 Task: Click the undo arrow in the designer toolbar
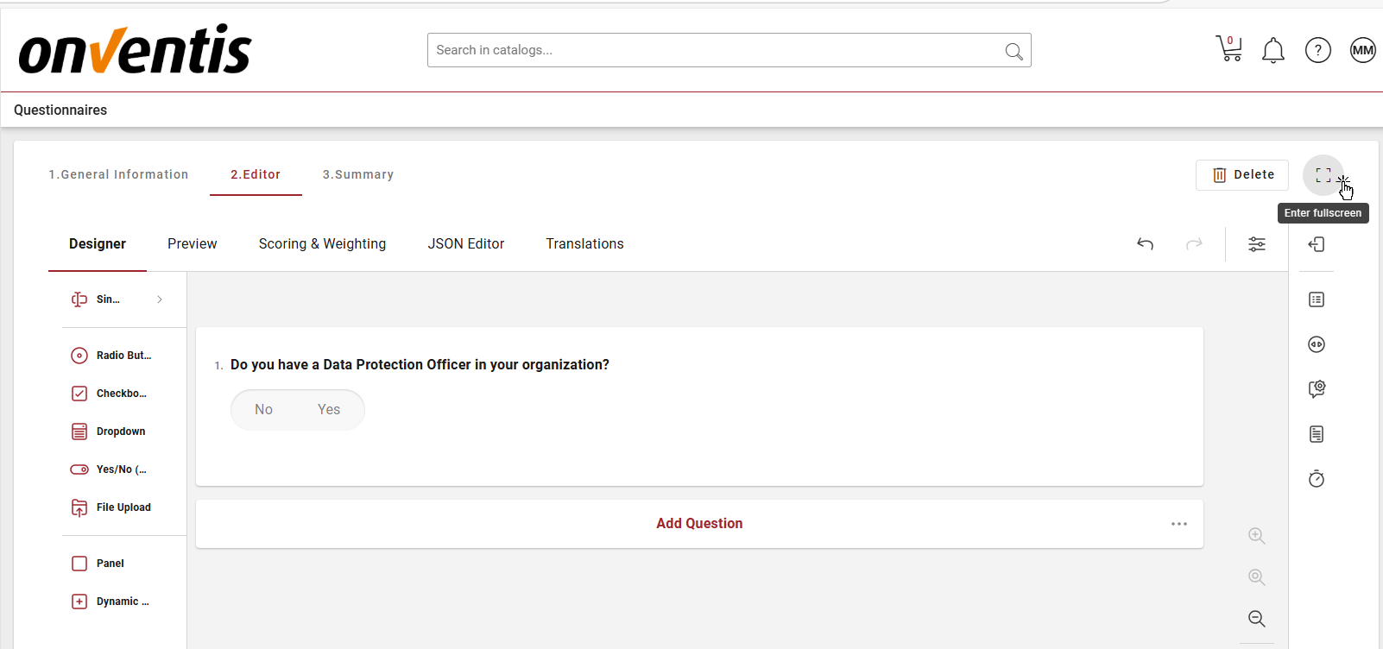tap(1145, 244)
